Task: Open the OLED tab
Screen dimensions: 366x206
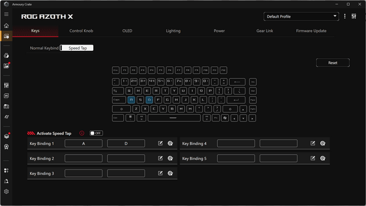Action: [127, 31]
